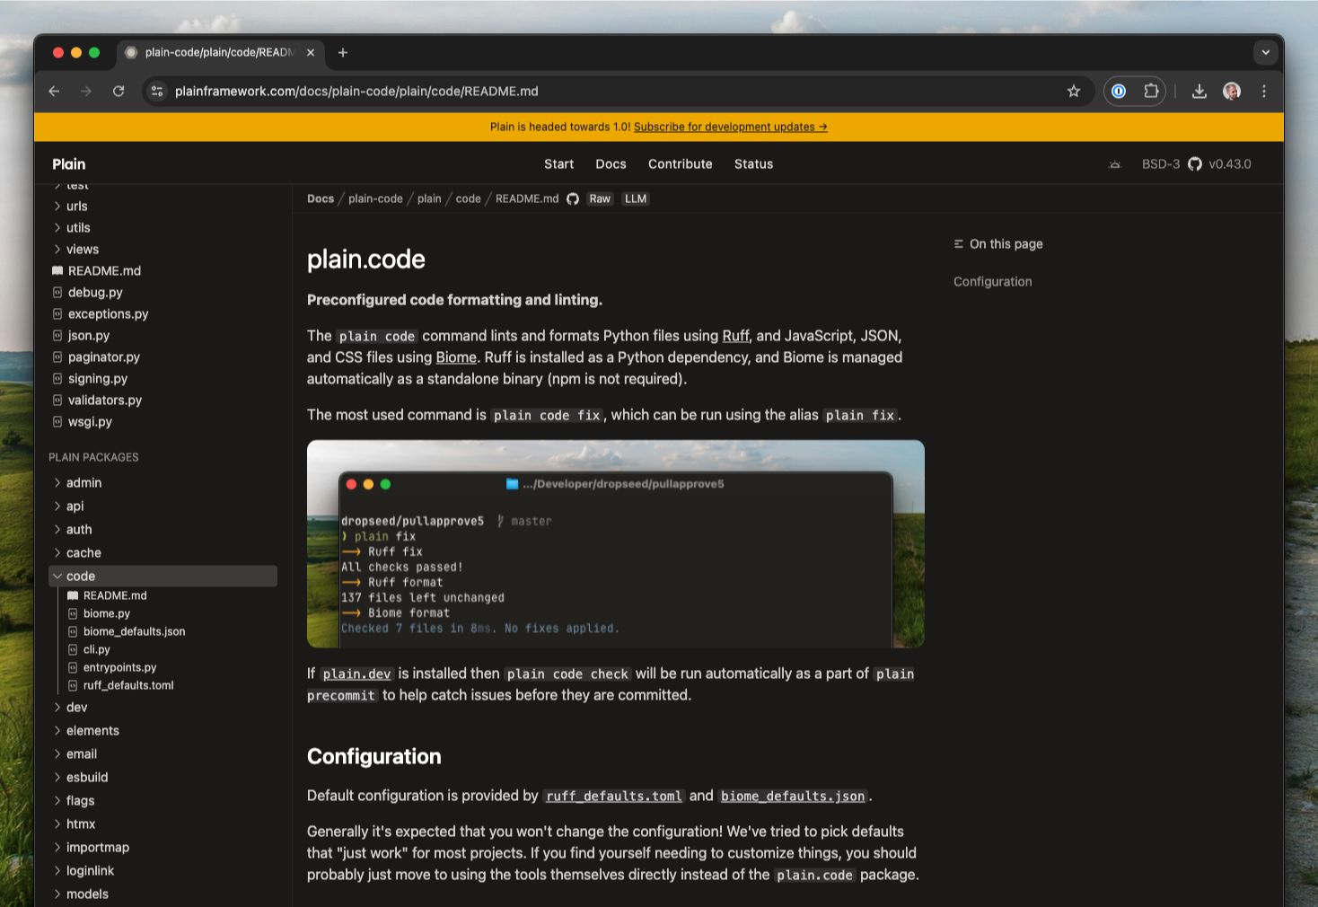Open browser downloads

[x=1199, y=91]
